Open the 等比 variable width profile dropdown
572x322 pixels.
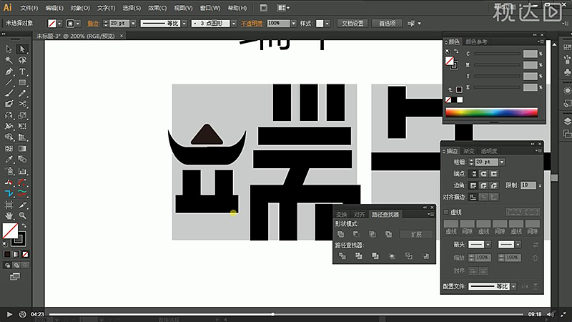tap(184, 24)
